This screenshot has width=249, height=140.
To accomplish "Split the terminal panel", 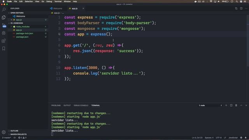I will tap(231, 105).
